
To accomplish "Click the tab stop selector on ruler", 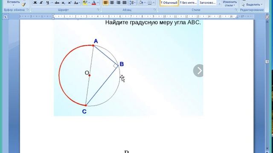I will 6,17.
